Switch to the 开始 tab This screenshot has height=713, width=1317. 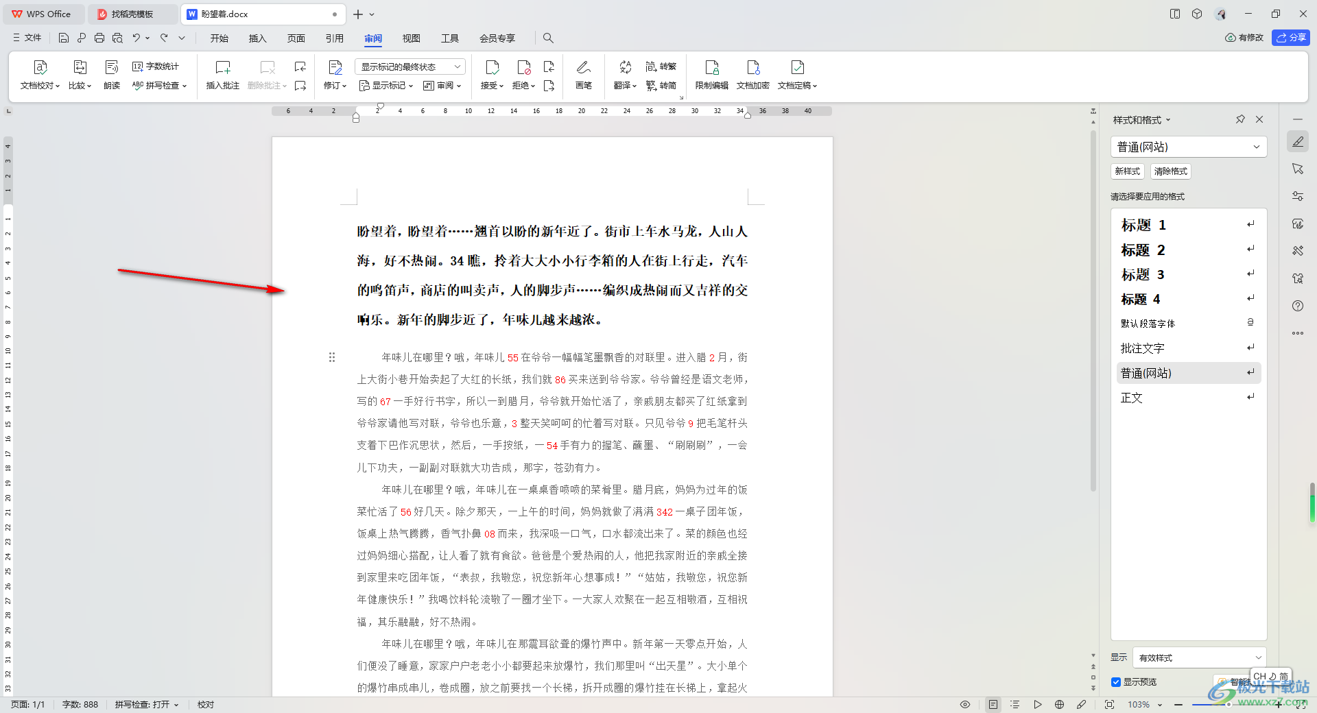[x=219, y=38]
